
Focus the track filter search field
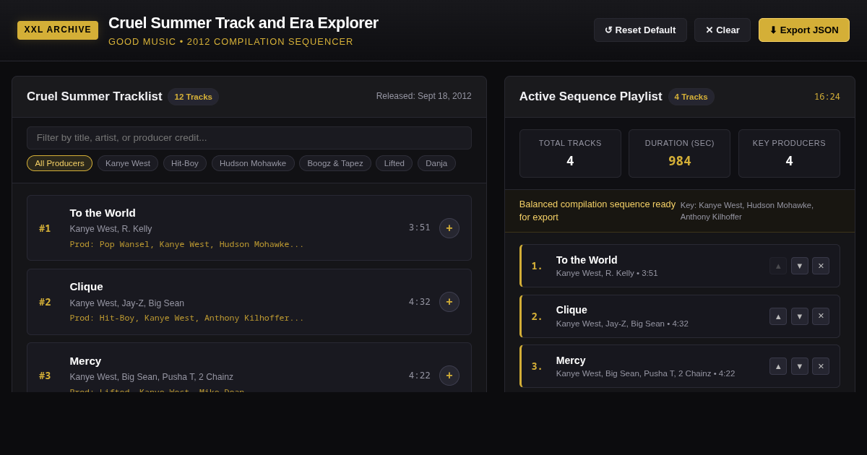(249, 138)
